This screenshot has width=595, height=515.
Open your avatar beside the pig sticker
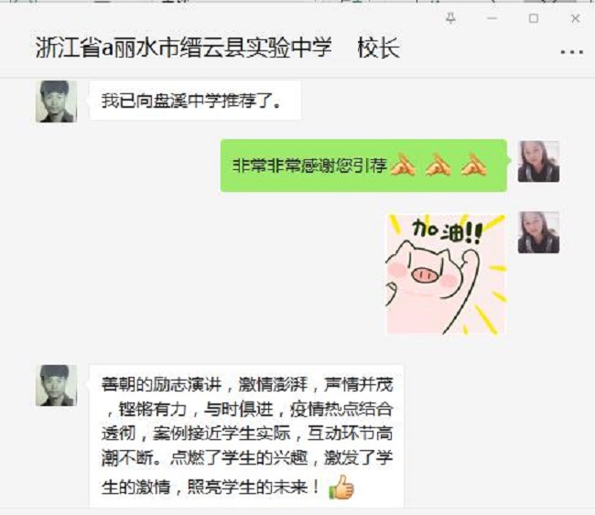pos(538,232)
